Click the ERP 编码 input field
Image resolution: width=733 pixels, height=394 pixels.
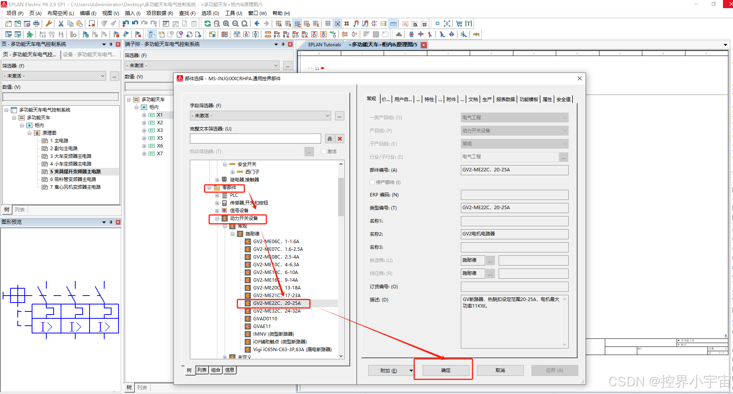tap(515, 195)
